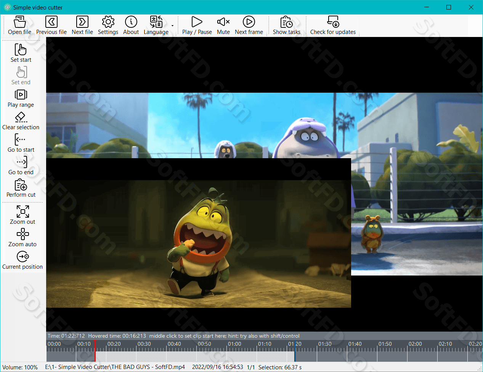
Task: Click the file path in status bar
Action: coord(115,367)
